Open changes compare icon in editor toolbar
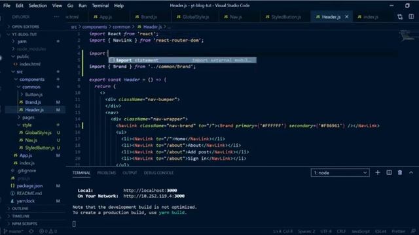 point(400,17)
